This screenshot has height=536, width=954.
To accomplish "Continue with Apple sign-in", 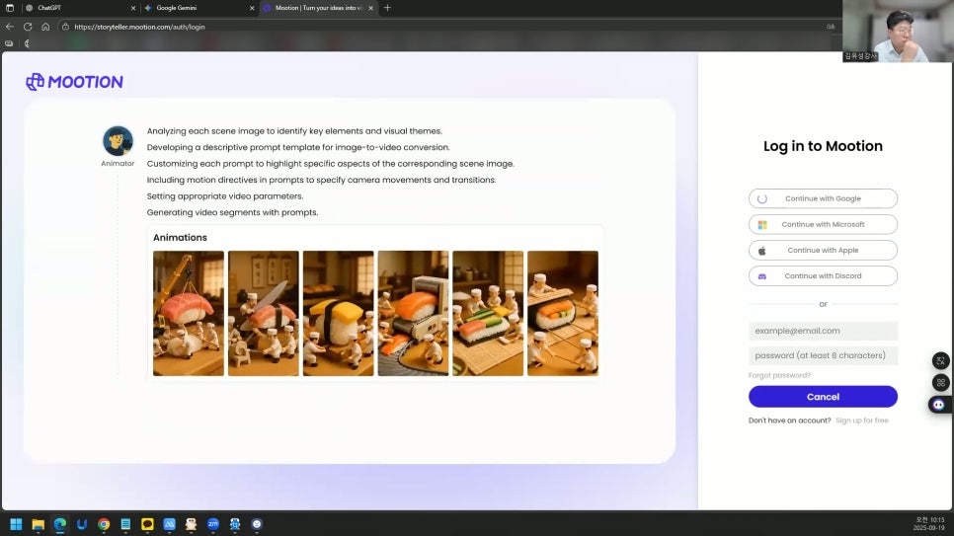I will pyautogui.click(x=823, y=250).
